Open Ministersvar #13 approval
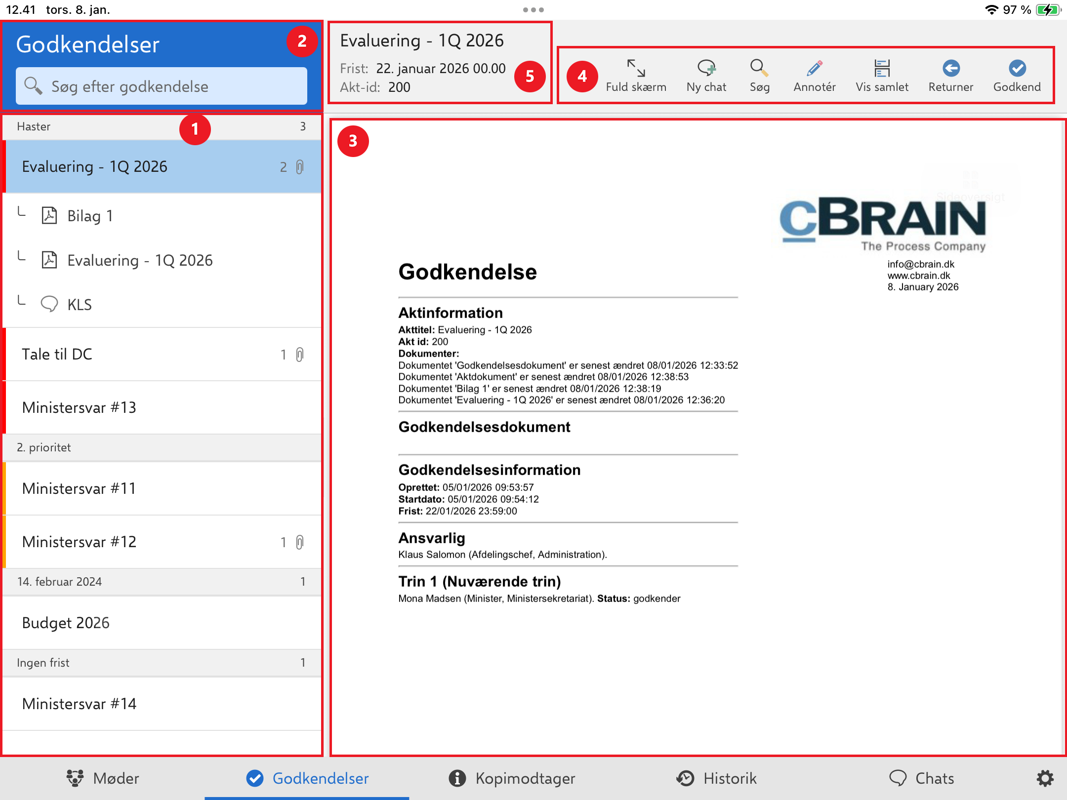The height and width of the screenshot is (800, 1067). [162, 407]
